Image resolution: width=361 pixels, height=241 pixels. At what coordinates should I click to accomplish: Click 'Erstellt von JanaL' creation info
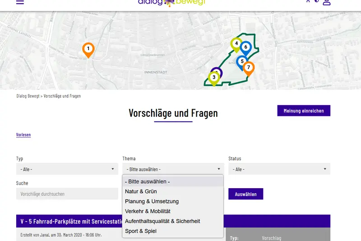click(61, 235)
